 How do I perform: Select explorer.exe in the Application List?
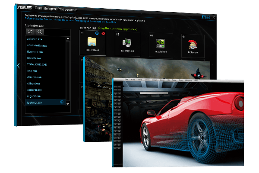(34, 90)
